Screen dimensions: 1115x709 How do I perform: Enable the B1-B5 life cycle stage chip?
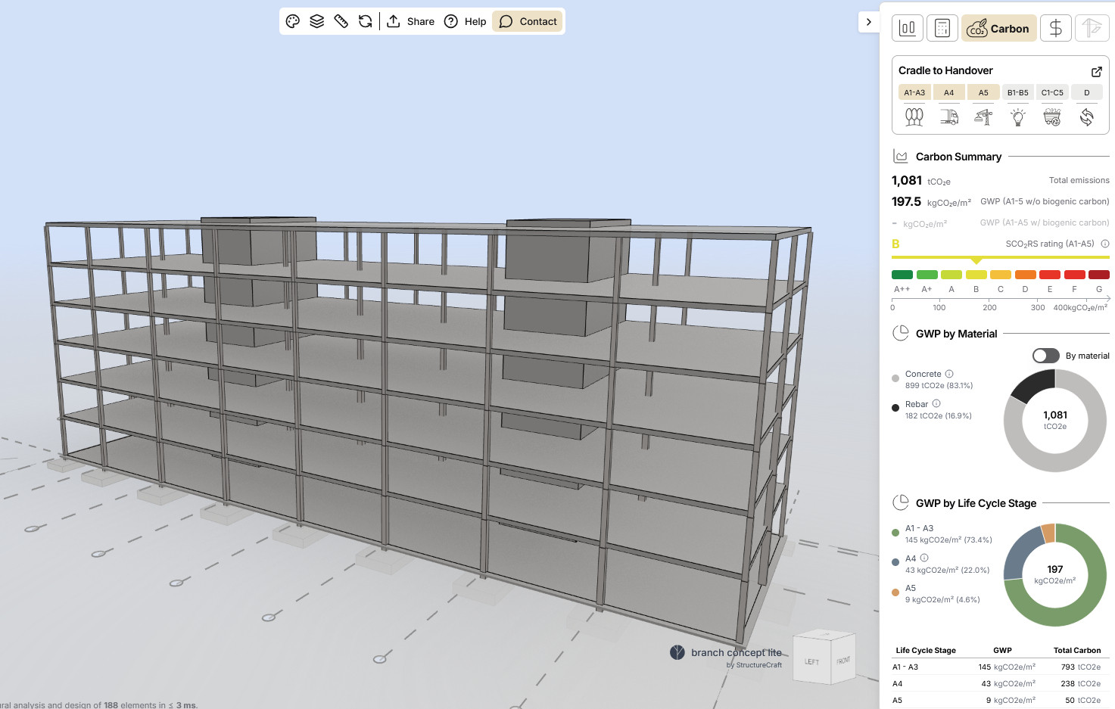point(1018,92)
